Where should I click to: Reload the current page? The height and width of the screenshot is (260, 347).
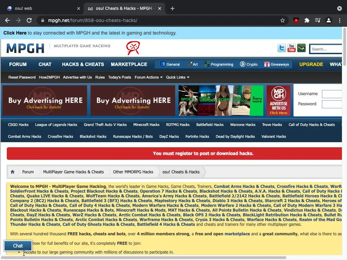[x=29, y=20]
